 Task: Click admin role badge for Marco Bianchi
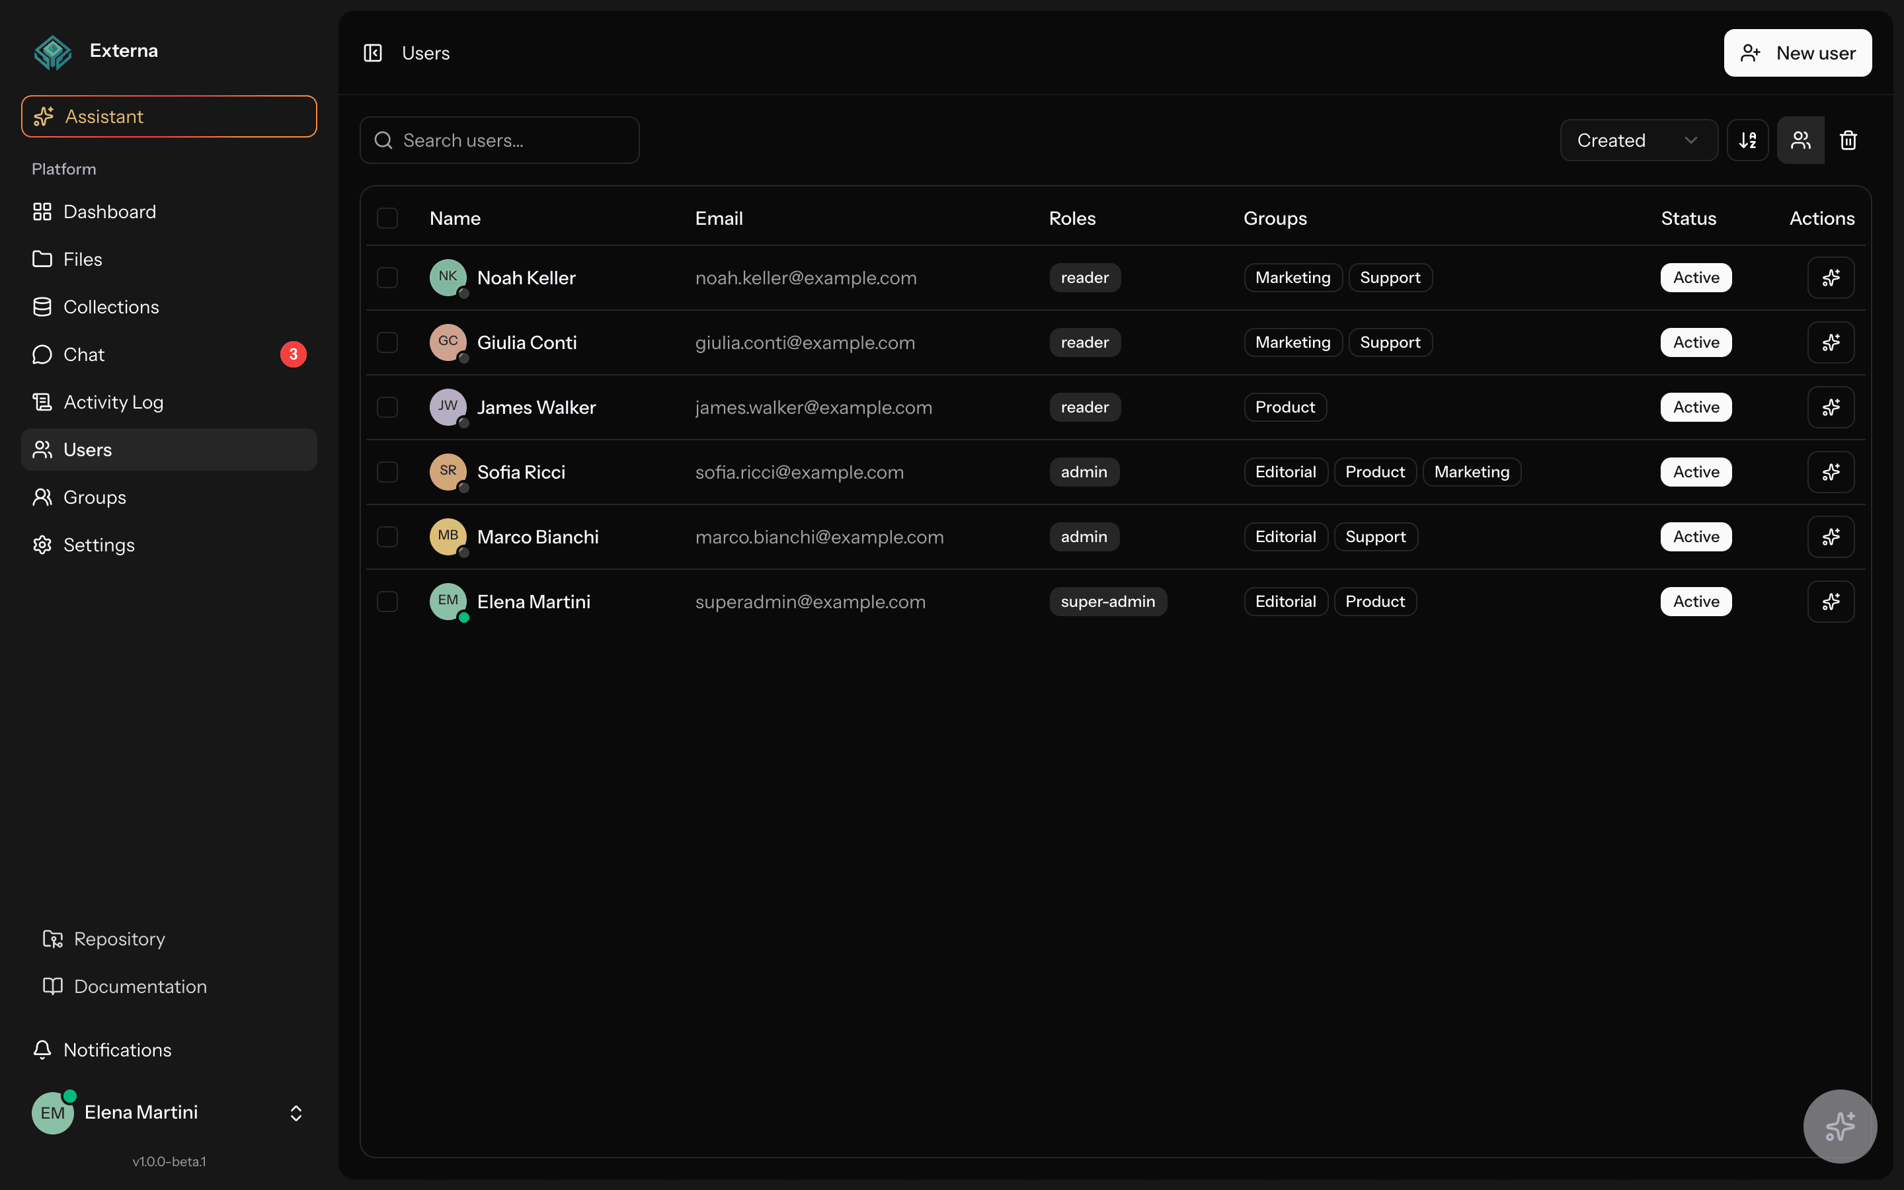1084,537
